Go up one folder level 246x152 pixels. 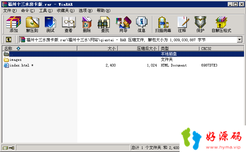[9, 40]
